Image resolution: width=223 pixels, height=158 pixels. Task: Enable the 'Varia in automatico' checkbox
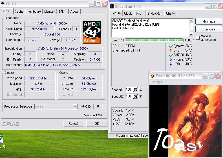(198, 38)
